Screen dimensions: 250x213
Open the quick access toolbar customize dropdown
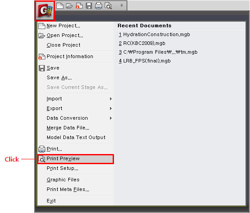[121, 5]
